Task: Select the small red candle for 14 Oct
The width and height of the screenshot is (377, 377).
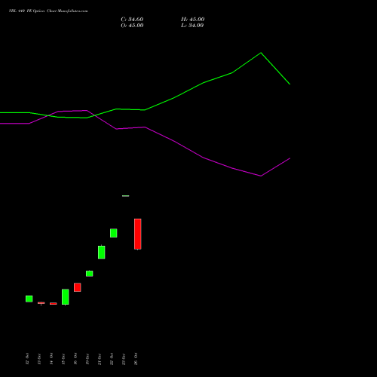Action: pos(54,304)
